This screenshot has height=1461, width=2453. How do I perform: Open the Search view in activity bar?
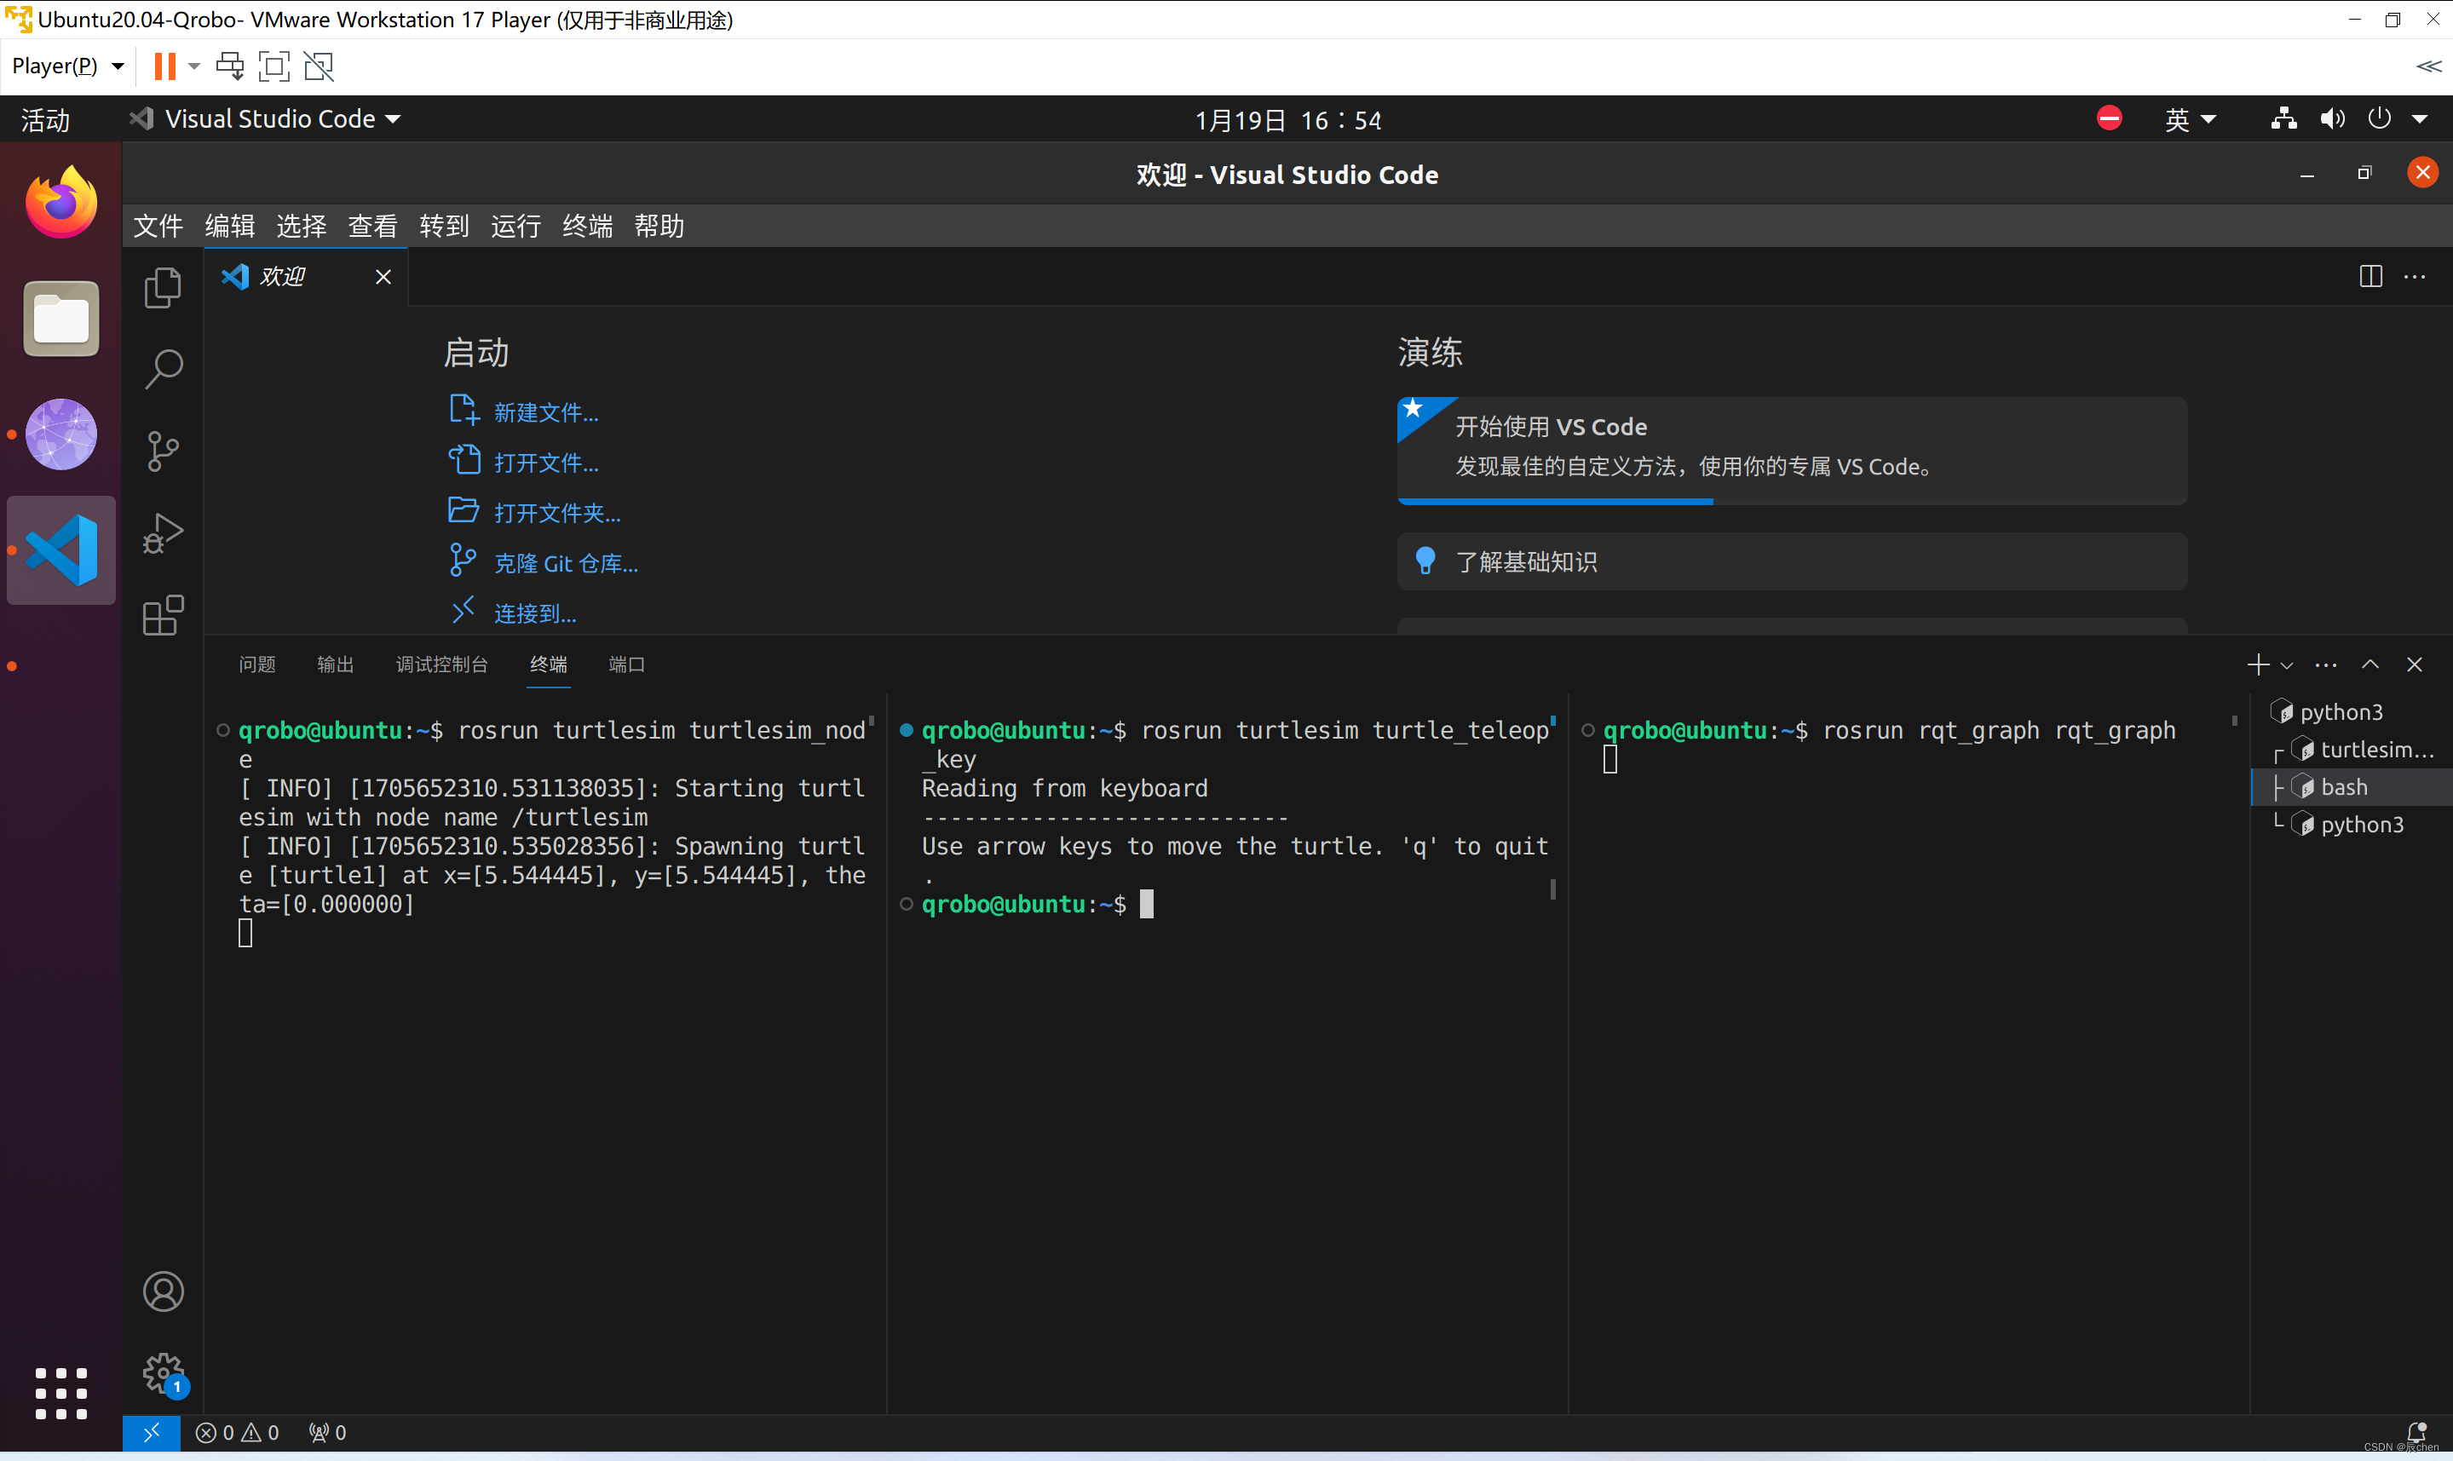[x=163, y=369]
